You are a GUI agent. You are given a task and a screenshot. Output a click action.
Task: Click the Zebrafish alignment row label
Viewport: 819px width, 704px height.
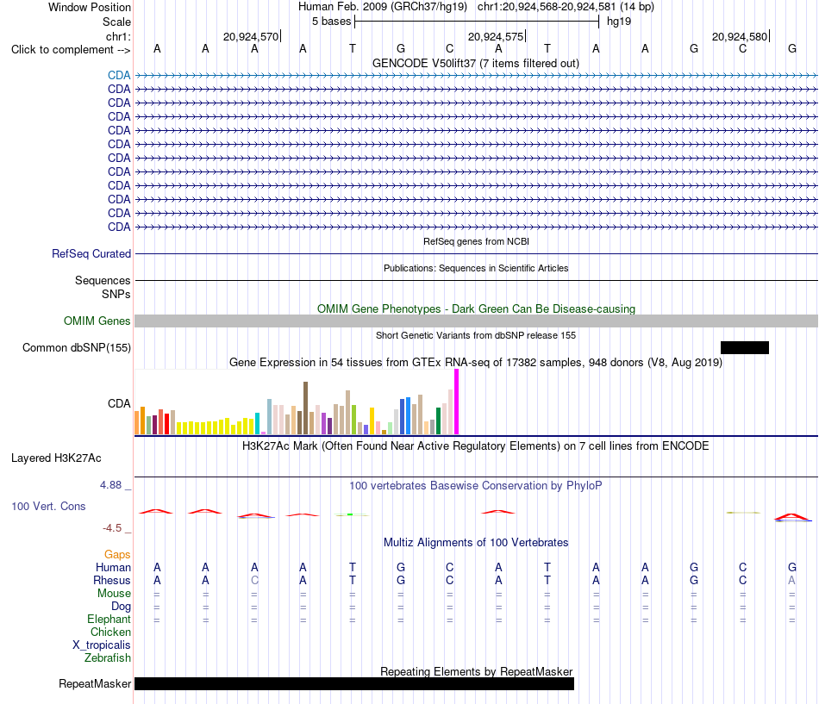click(108, 658)
